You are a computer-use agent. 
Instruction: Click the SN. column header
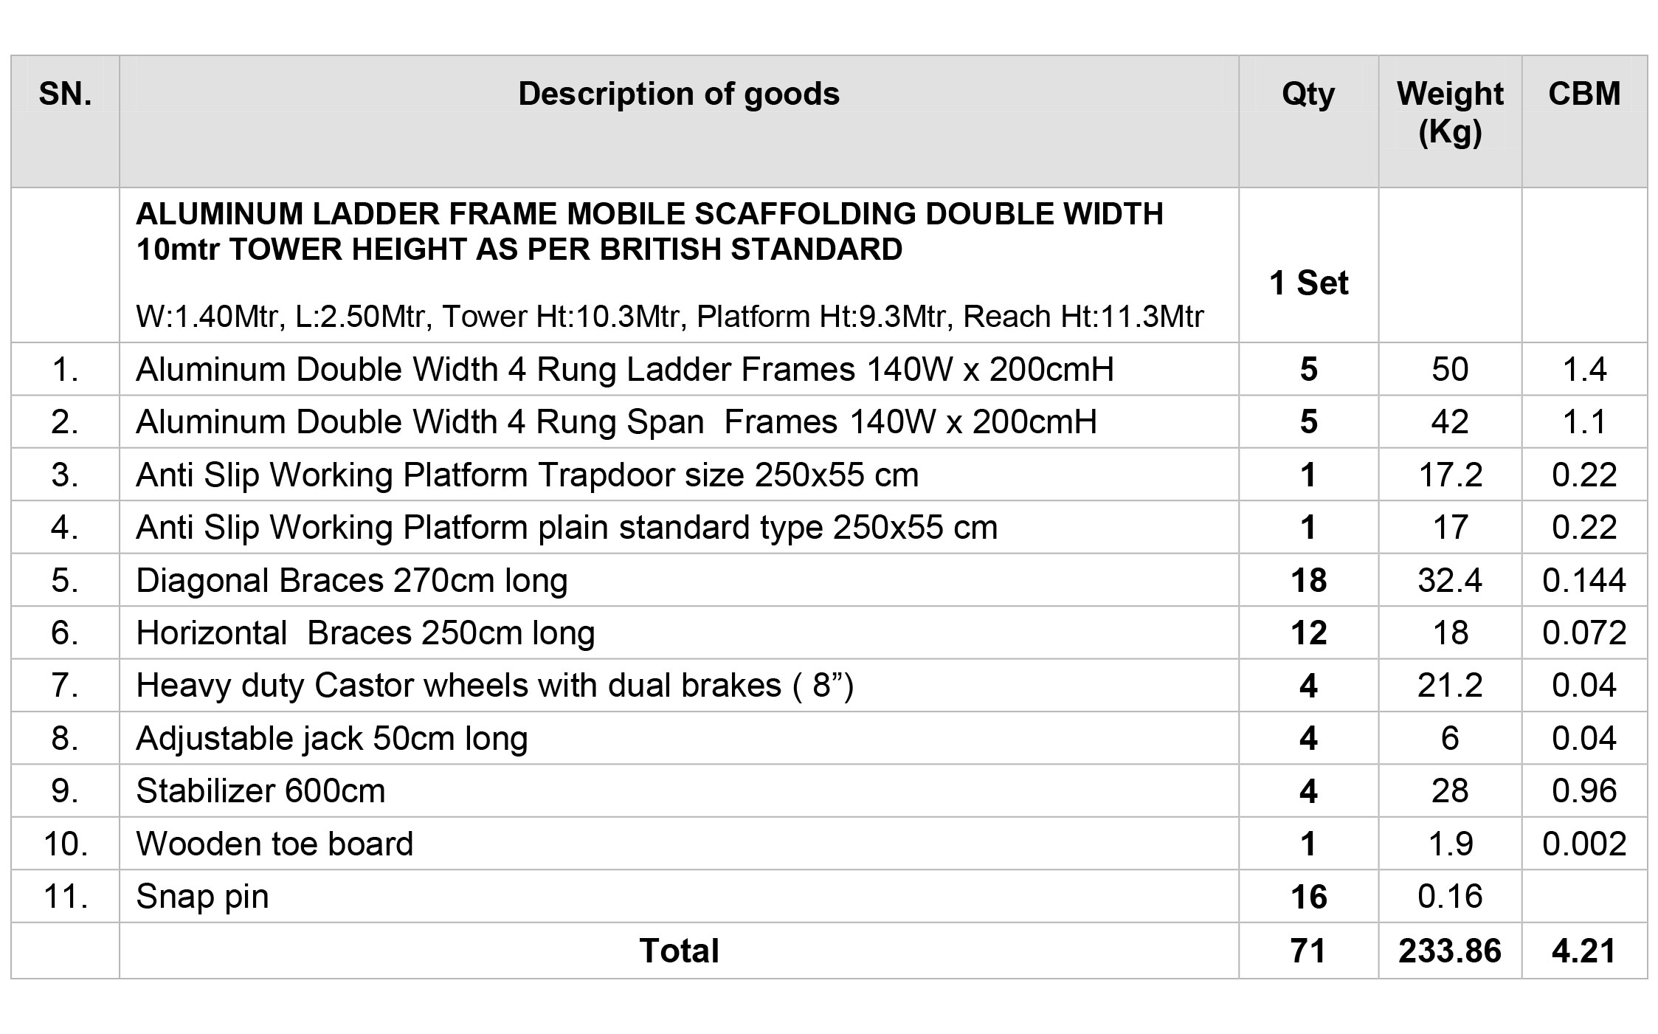click(66, 121)
